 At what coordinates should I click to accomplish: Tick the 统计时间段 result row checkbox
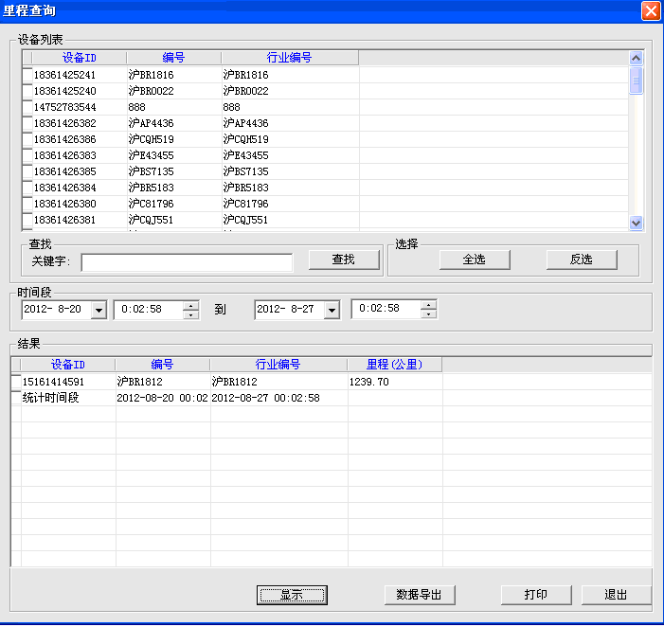coord(16,398)
